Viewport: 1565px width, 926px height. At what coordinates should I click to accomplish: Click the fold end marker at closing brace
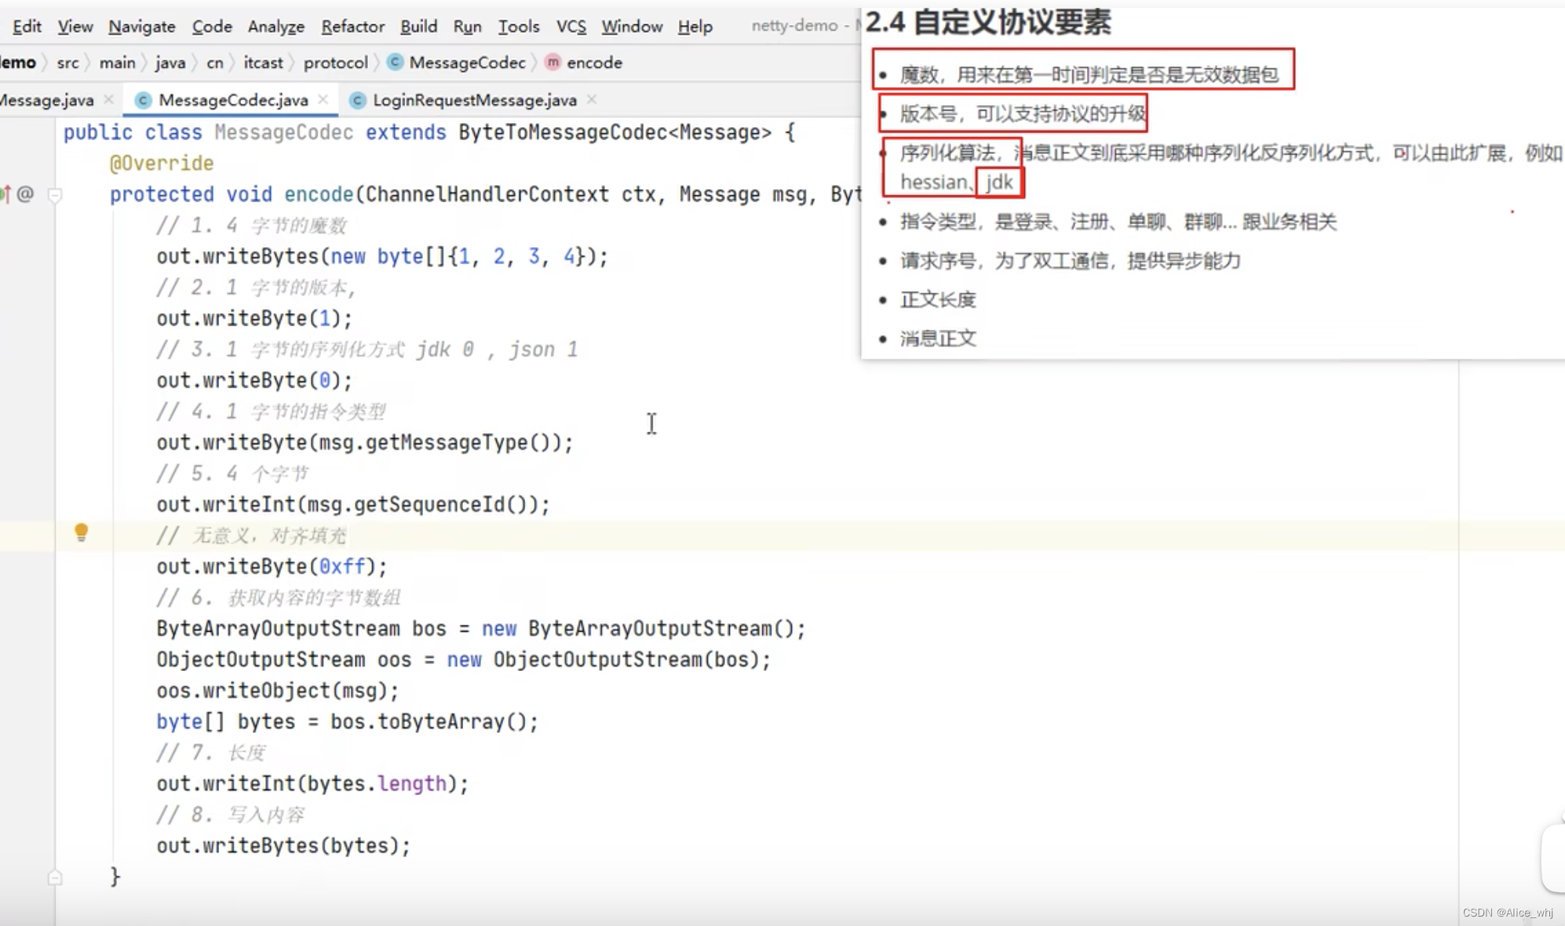55,877
